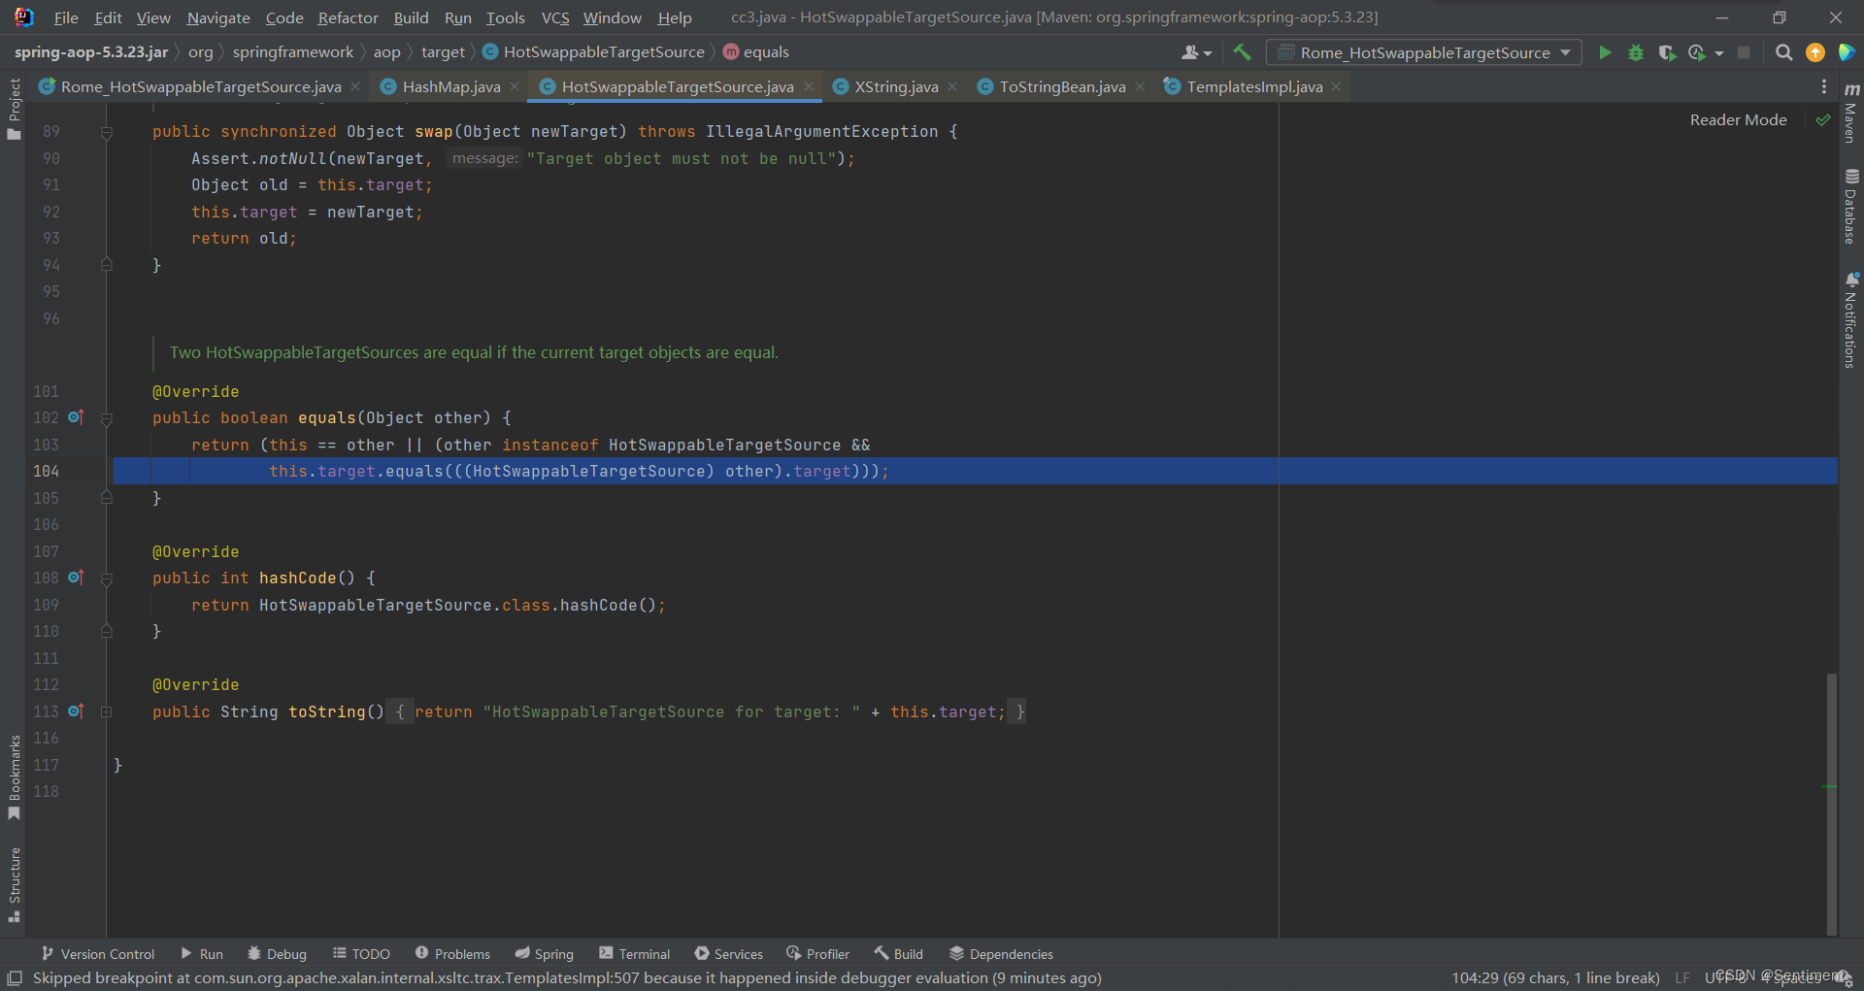Viewport: 1864px width, 991px height.
Task: Switch to the Rome_HotSwappableTargetSource.java tab
Action: [x=200, y=86]
